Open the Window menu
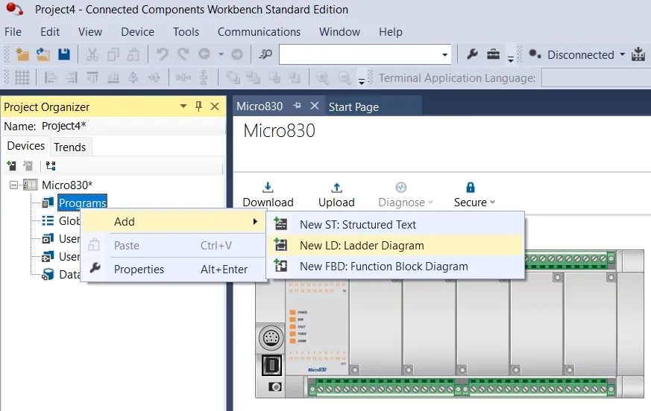 pos(339,32)
